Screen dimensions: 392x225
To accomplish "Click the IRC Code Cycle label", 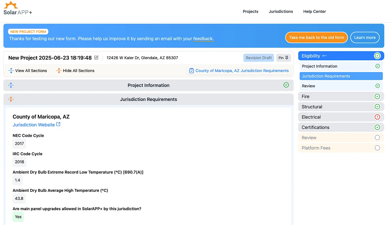I will (x=27, y=154).
